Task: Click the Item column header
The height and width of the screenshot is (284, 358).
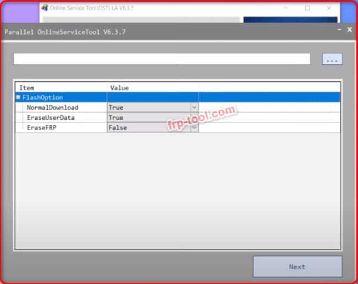Action: (x=26, y=88)
